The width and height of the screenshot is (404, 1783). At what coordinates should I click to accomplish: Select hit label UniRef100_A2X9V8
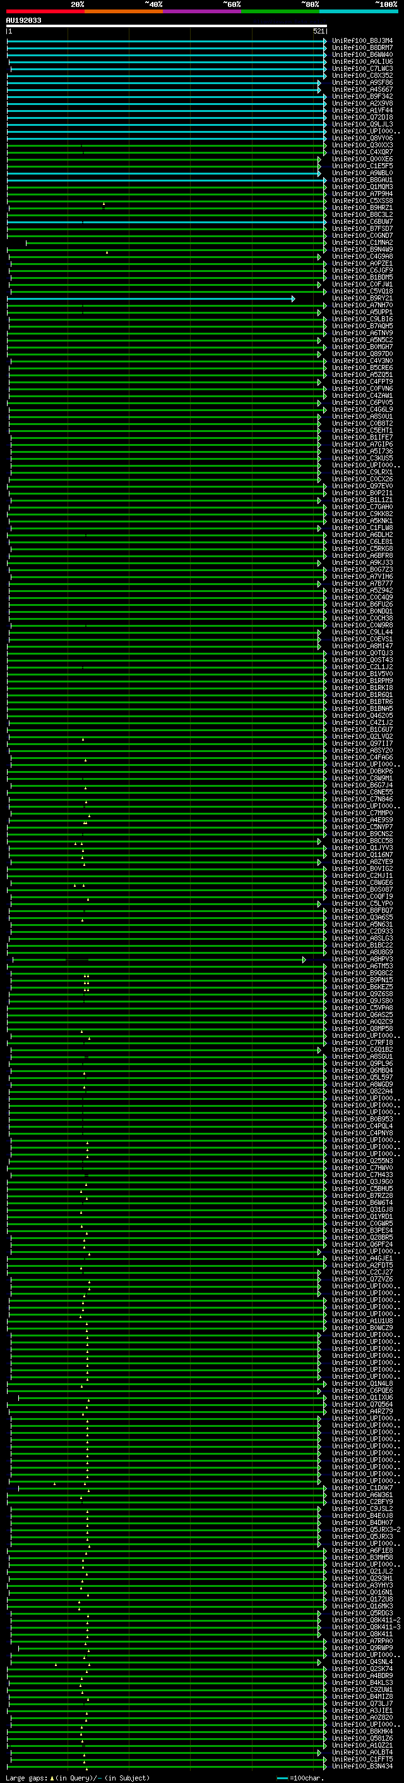[362, 103]
